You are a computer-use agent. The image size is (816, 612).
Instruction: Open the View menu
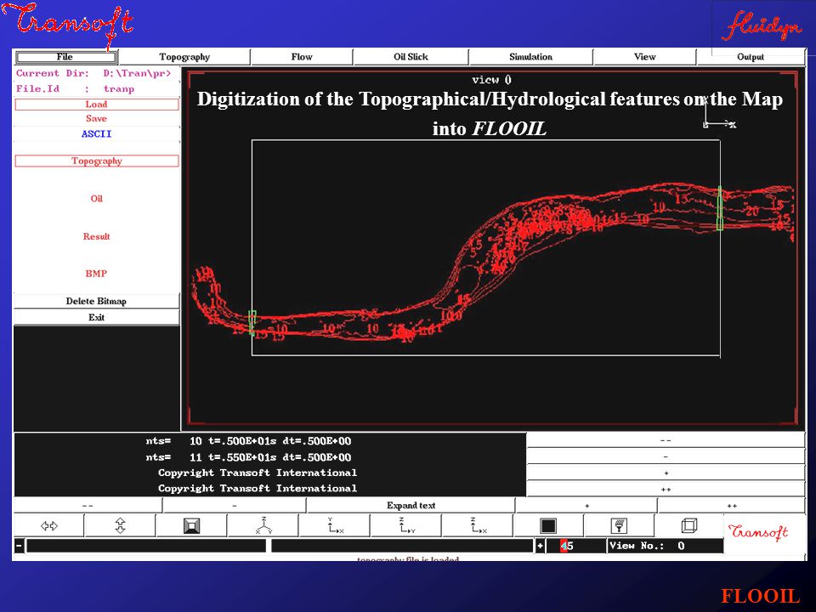click(645, 57)
